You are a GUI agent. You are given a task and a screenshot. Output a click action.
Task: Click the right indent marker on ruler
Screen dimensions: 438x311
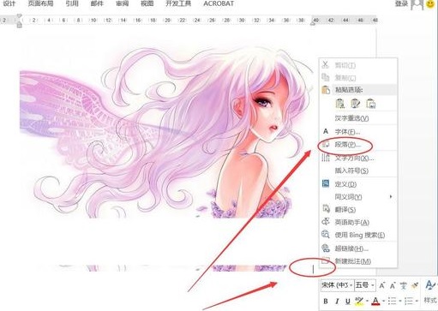pyautogui.click(x=313, y=23)
